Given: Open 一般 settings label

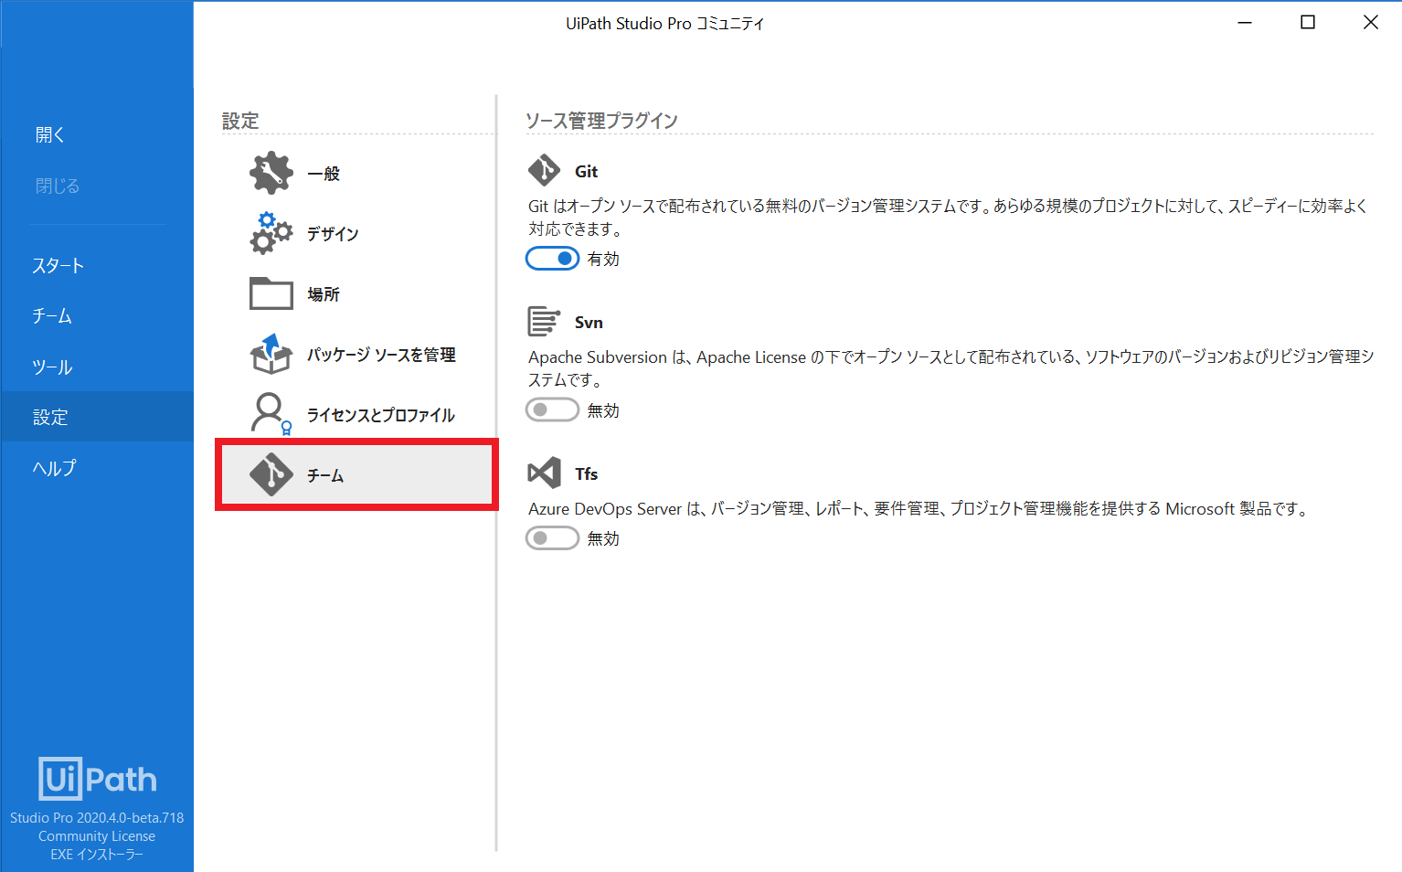Looking at the screenshot, I should (324, 174).
